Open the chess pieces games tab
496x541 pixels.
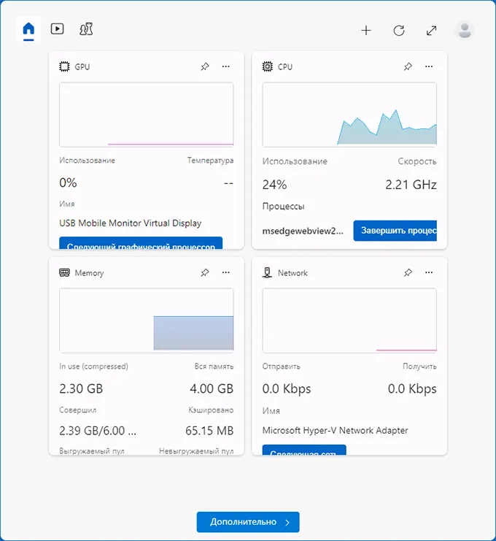pos(86,29)
